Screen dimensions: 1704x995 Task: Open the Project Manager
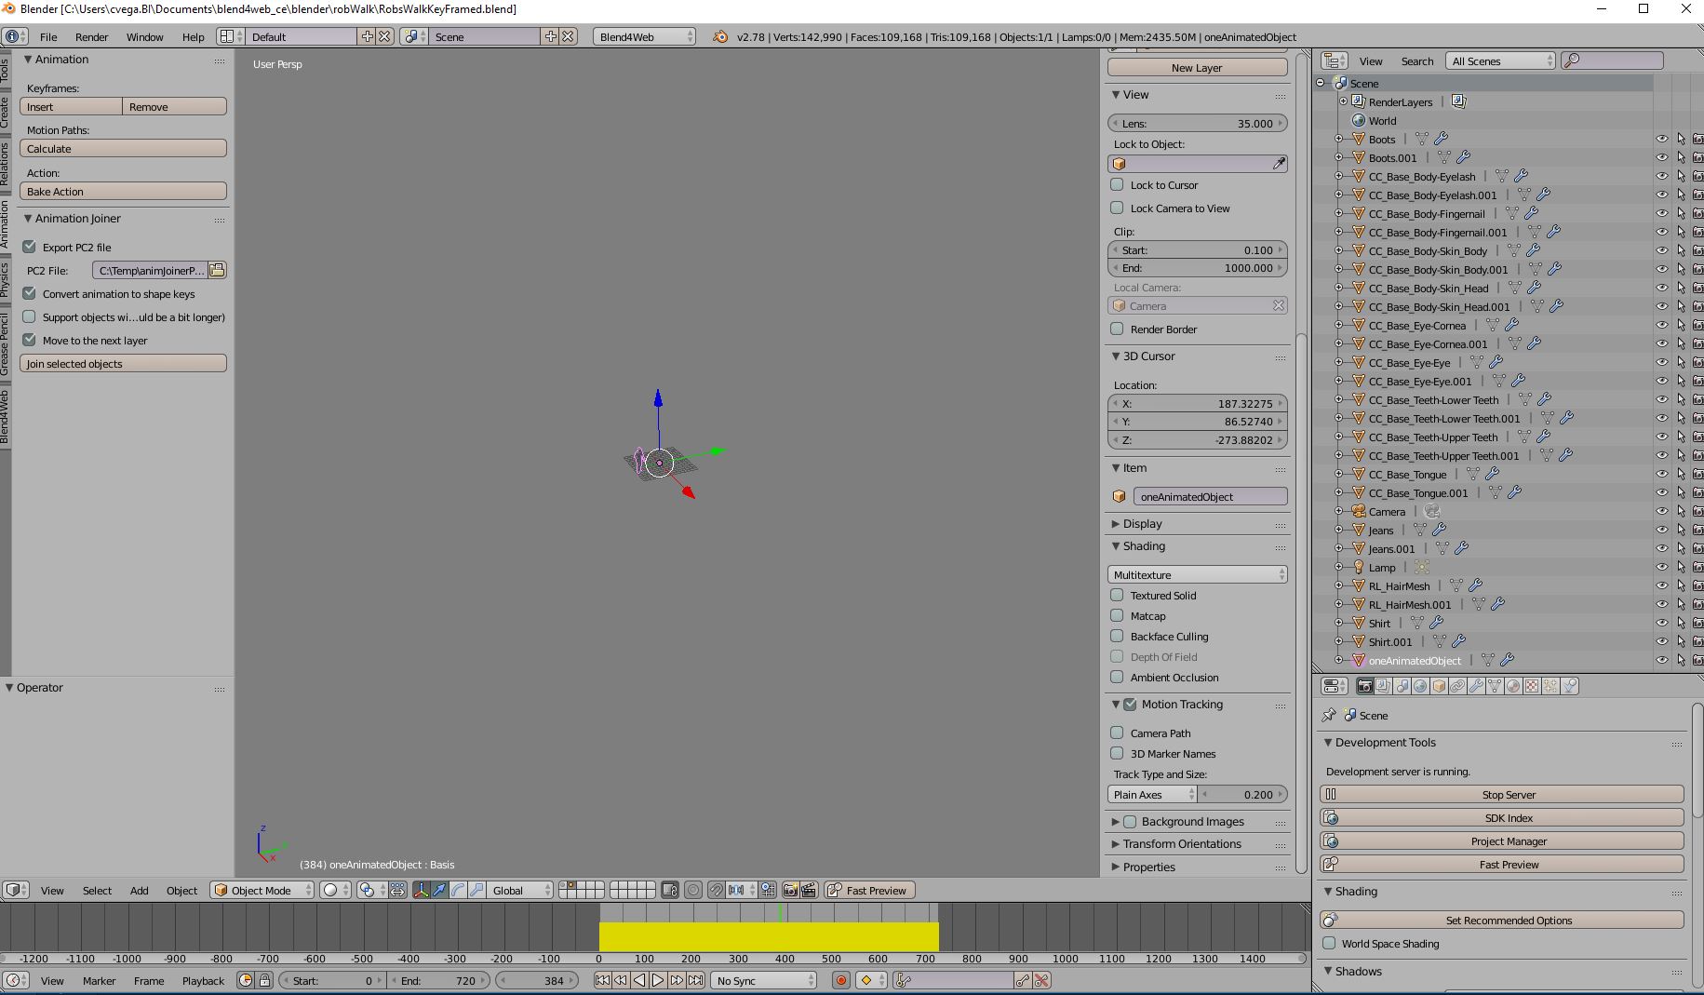(1502, 840)
